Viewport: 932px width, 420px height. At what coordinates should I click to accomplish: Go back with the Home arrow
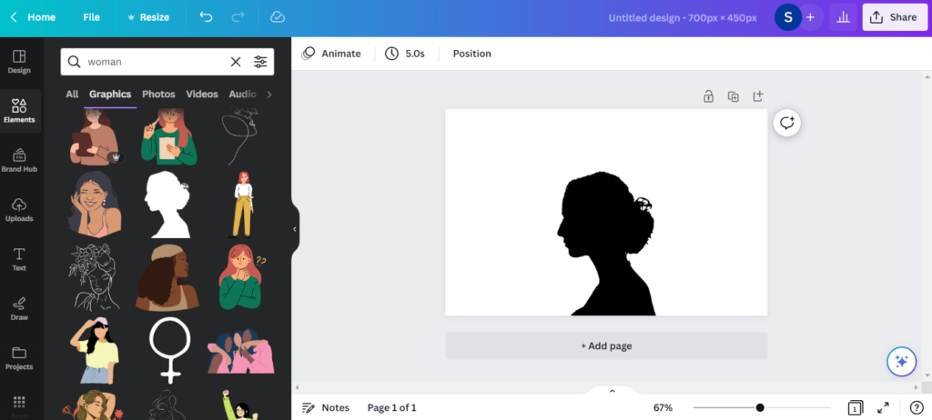(x=34, y=17)
